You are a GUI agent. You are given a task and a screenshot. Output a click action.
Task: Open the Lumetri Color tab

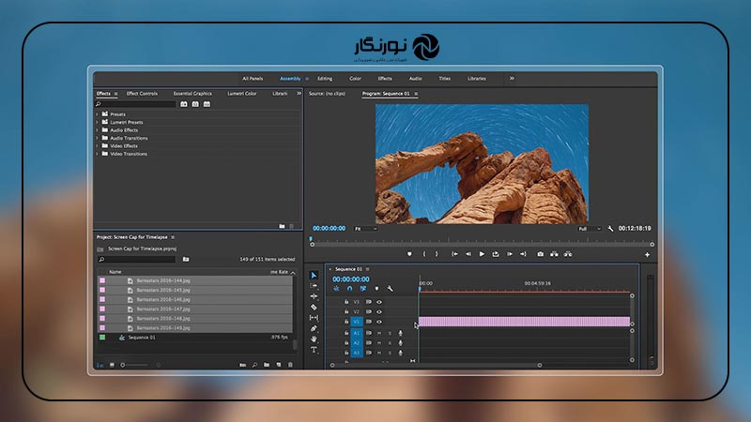coord(242,93)
